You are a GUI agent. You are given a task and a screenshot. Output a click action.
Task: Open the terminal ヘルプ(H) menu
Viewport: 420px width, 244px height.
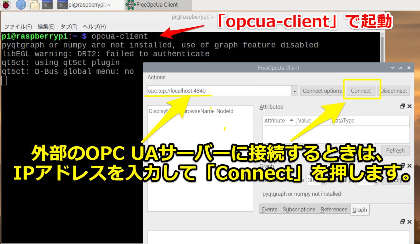click(94, 27)
